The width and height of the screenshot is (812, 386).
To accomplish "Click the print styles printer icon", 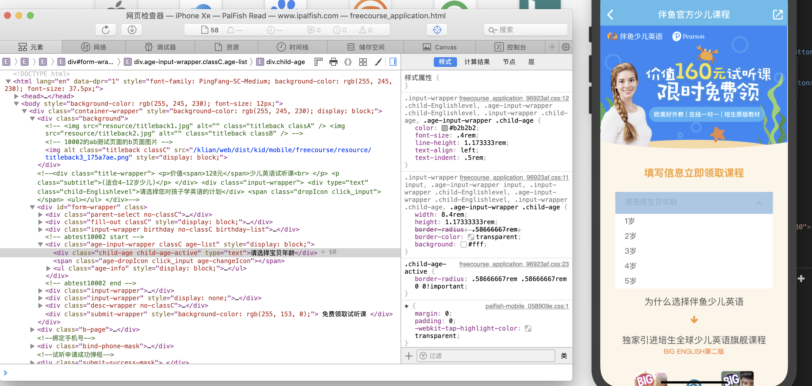I will pos(333,62).
